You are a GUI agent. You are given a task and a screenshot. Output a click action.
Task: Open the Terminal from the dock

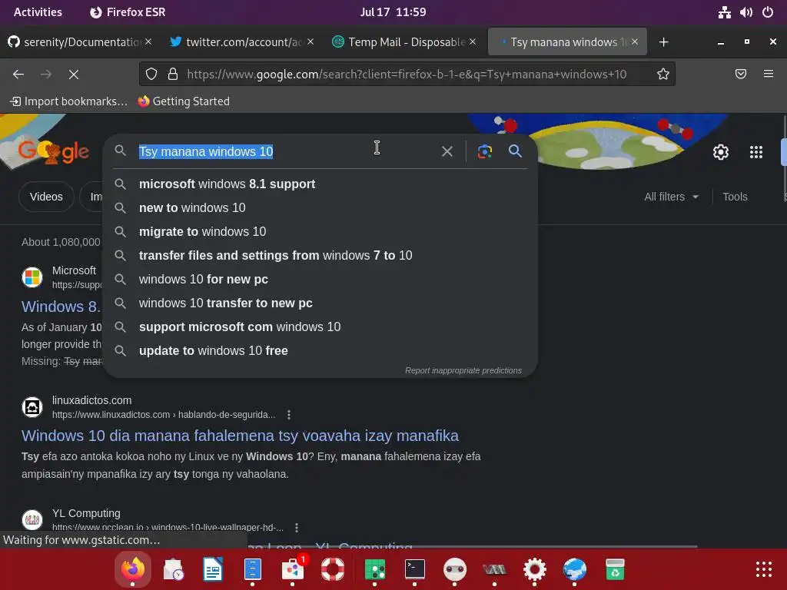point(414,569)
